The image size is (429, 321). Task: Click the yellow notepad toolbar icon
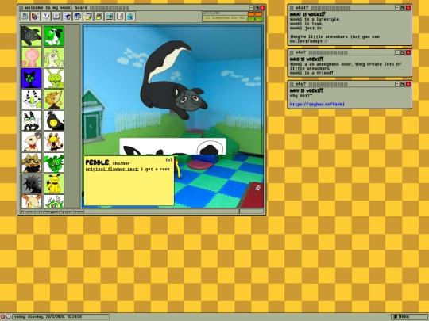(88, 17)
